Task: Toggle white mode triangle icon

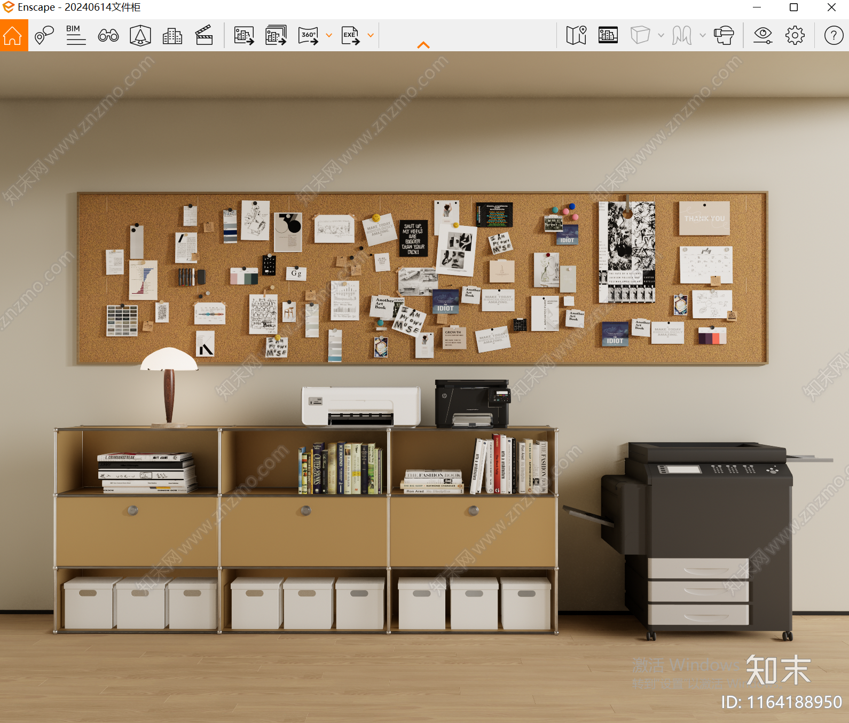Action: 140,36
